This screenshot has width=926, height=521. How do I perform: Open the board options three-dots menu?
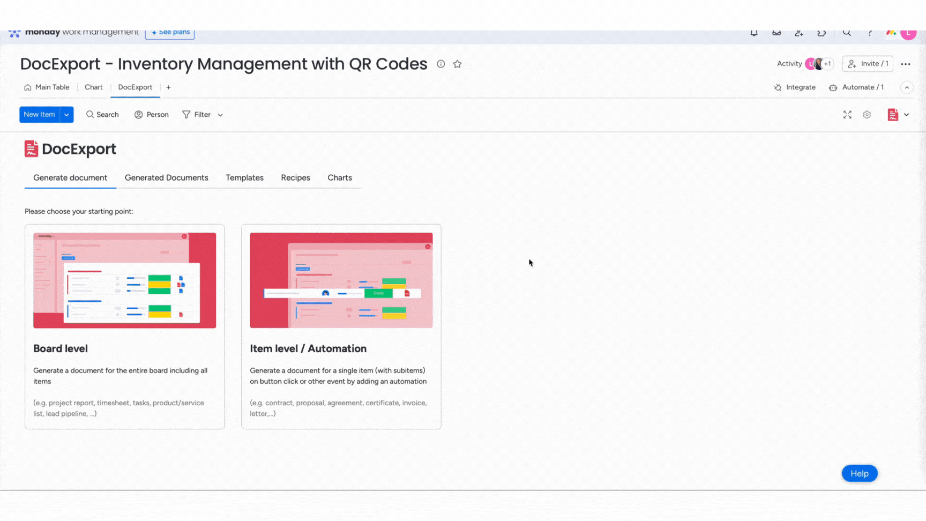point(906,64)
